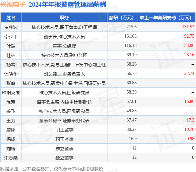196x172 pixels.
Task: Select the name 唐娜
Action: click(11, 130)
